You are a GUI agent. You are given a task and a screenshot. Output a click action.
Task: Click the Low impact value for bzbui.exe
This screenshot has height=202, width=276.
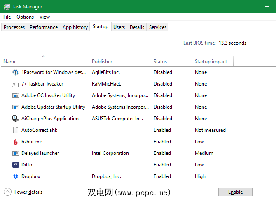click(199, 142)
